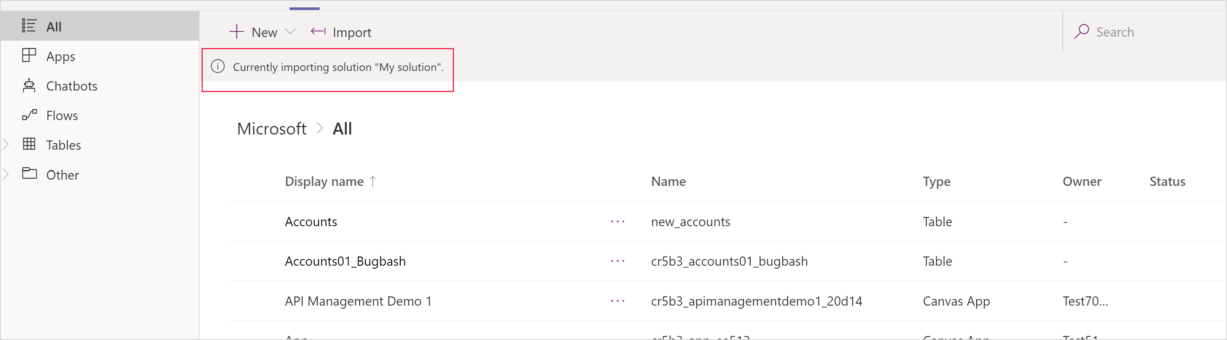Expand the Other tree node chevron
The image size is (1227, 340).
coord(6,174)
